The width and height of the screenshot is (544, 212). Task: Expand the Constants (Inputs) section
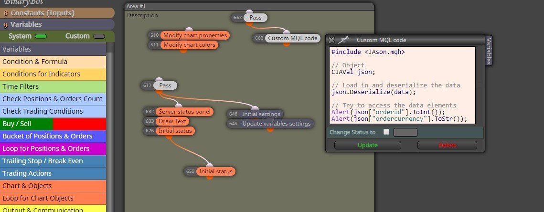(57, 13)
